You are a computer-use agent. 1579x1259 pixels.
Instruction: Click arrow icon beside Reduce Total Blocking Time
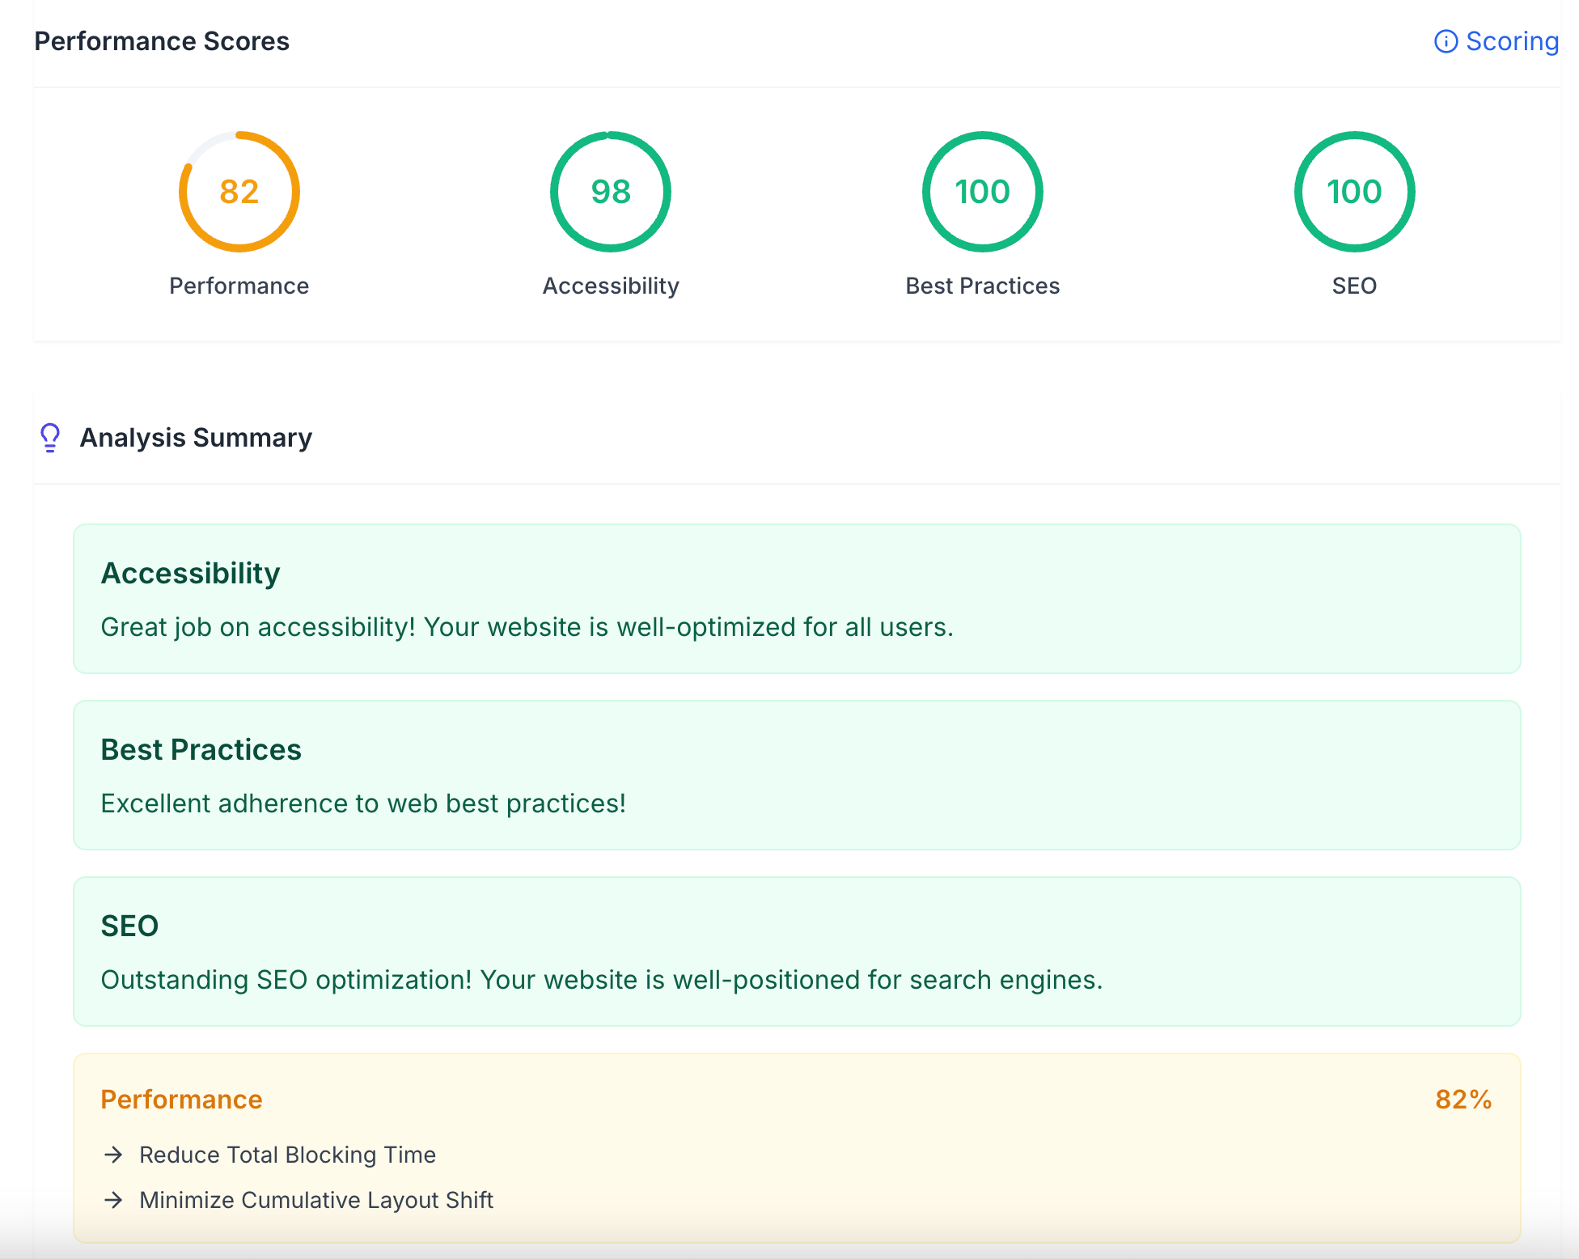click(114, 1155)
